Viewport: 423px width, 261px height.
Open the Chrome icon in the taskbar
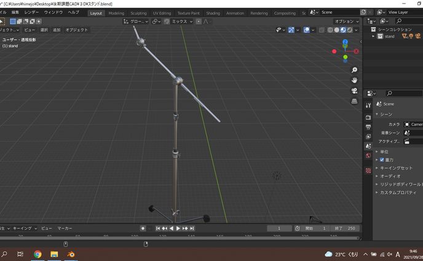38,254
